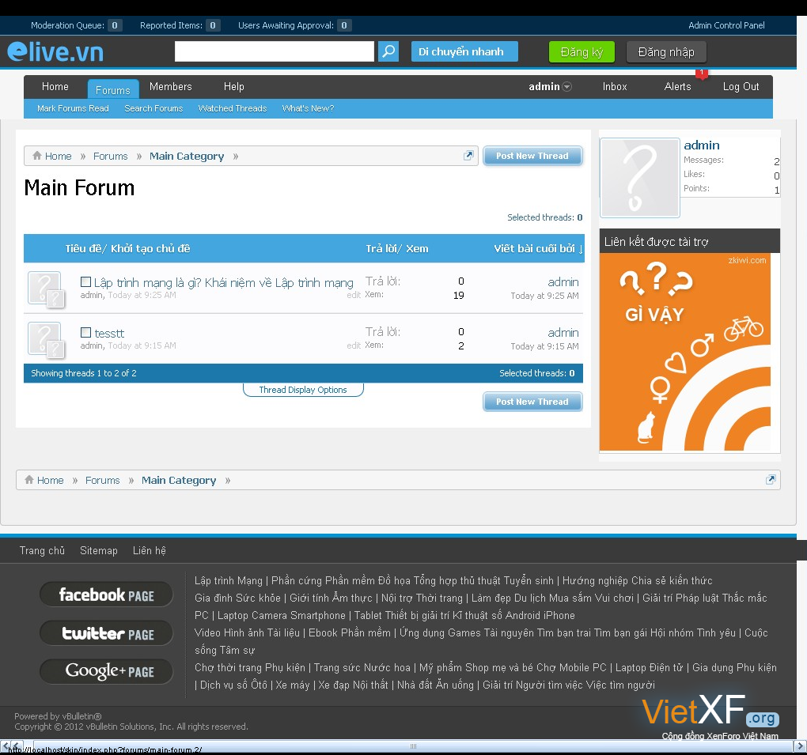Open thread Lập trình mạng là gì?
Screen dimensions: 807x755
click(223, 282)
